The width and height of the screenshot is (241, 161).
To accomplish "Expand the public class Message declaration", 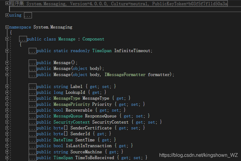I will 7,39.
